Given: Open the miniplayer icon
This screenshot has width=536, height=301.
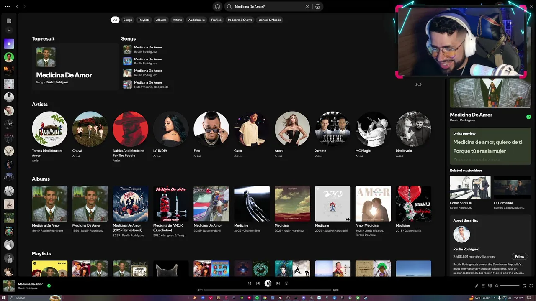Looking at the screenshot, I should pyautogui.click(x=524, y=286).
